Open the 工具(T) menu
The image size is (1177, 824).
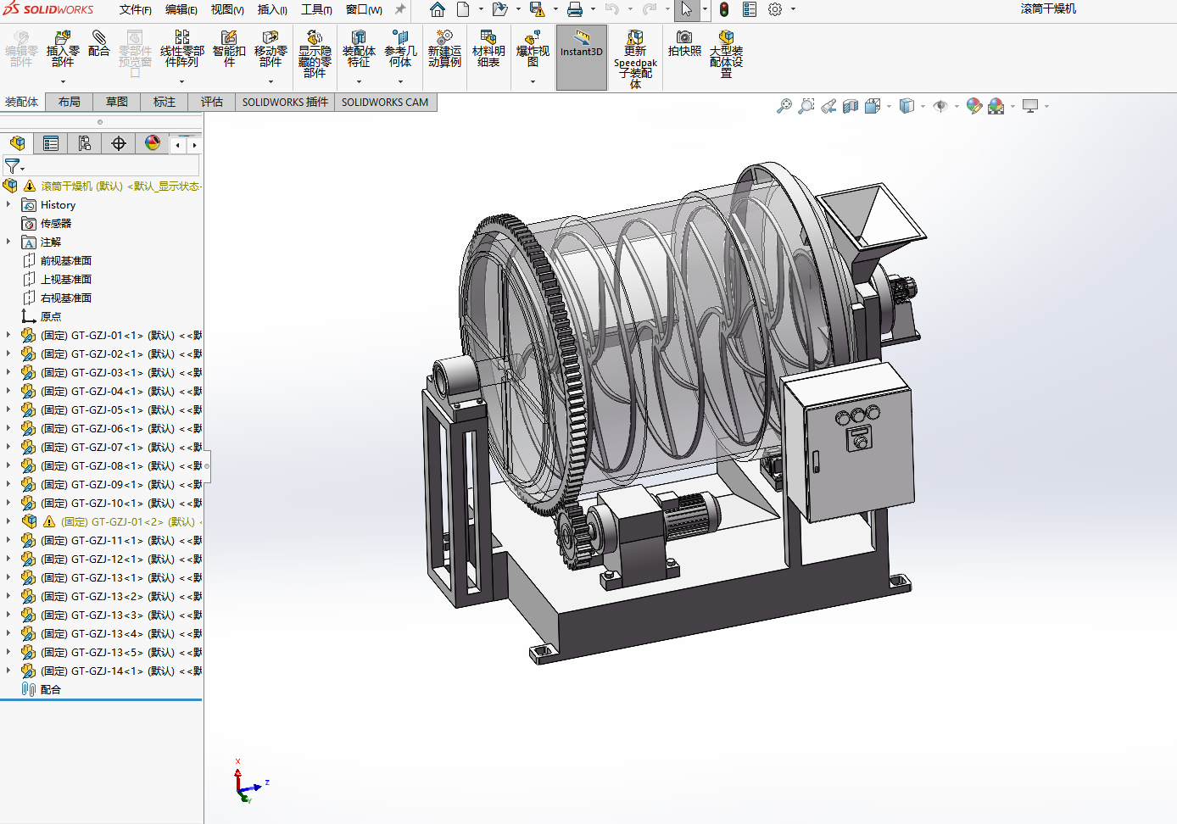(x=316, y=9)
